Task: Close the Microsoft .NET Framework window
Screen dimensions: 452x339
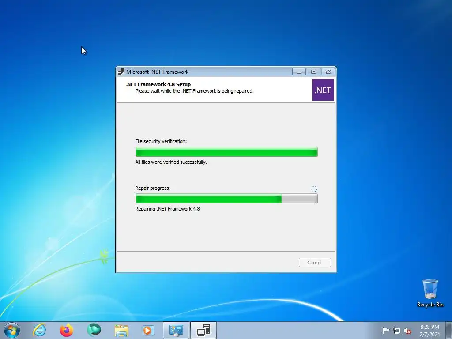Action: pos(328,72)
